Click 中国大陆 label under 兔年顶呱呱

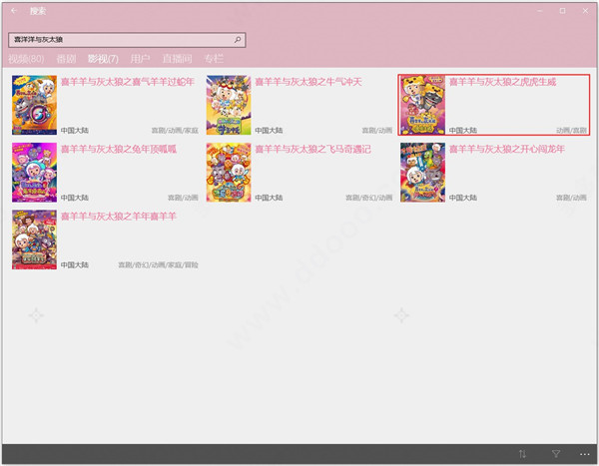75,198
